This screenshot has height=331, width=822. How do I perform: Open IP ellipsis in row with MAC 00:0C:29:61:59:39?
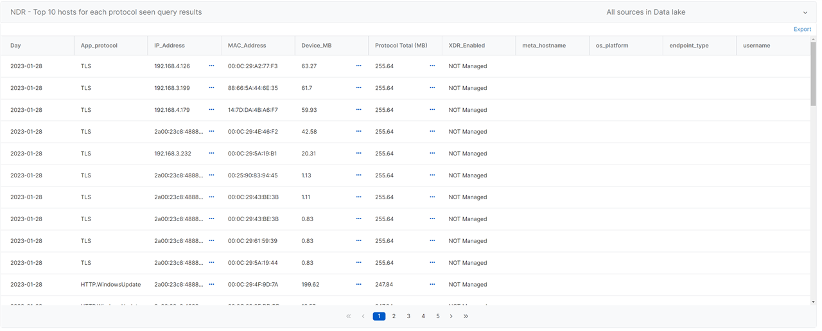point(211,241)
